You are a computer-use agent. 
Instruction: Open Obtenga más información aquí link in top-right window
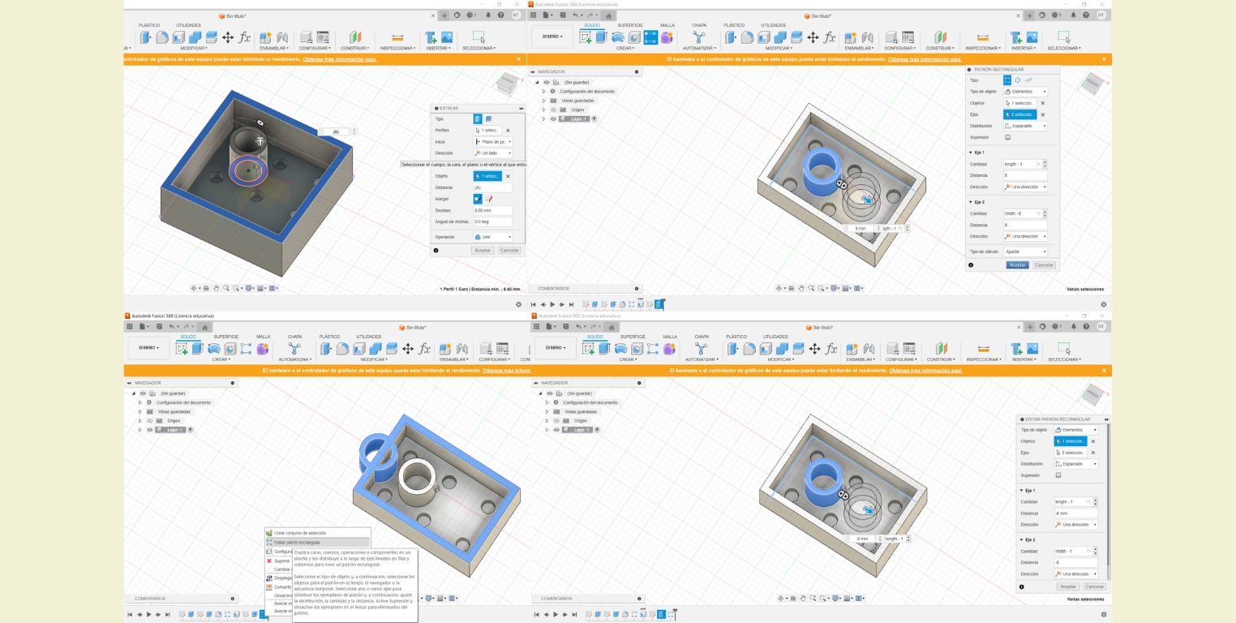pos(925,59)
